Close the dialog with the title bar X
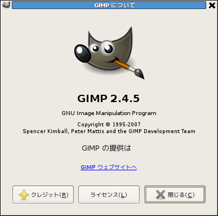This screenshot has width=218, height=216. pos(212,5)
